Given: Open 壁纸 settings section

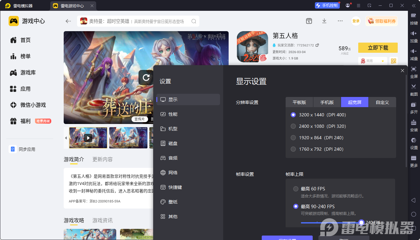Looking at the screenshot, I should click(x=188, y=202).
